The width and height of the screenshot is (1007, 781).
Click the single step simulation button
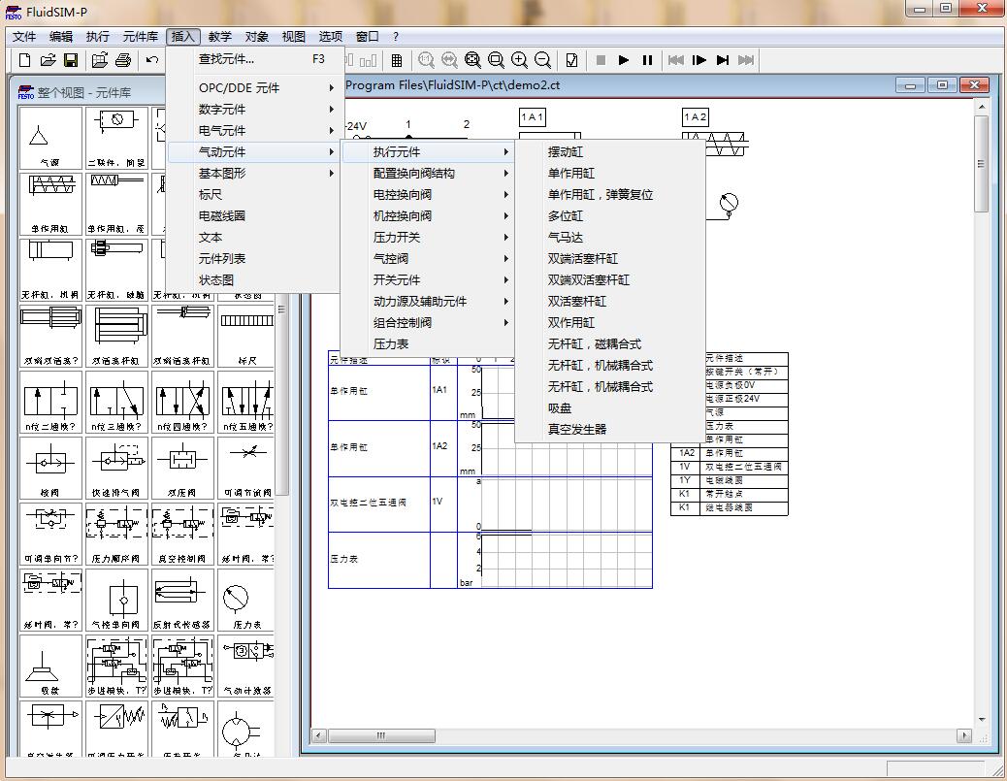tap(699, 60)
